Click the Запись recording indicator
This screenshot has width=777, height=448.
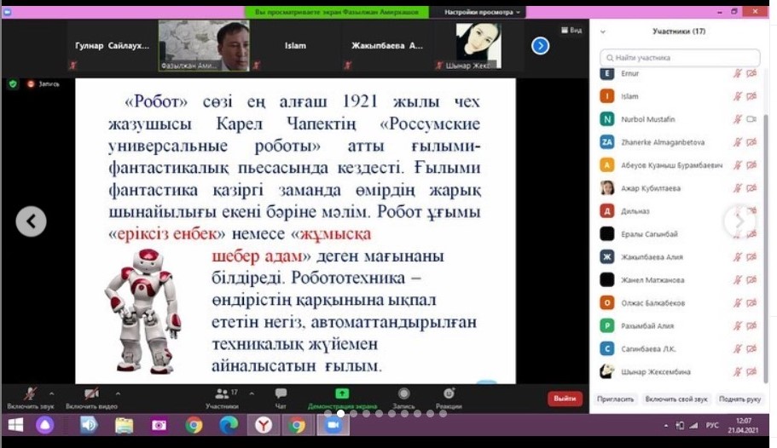pyautogui.click(x=43, y=84)
